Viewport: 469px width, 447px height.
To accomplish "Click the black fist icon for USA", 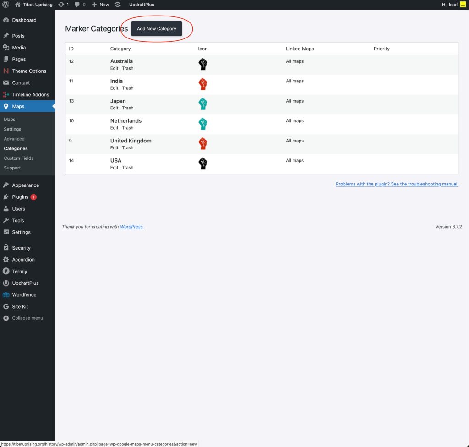I will (203, 164).
